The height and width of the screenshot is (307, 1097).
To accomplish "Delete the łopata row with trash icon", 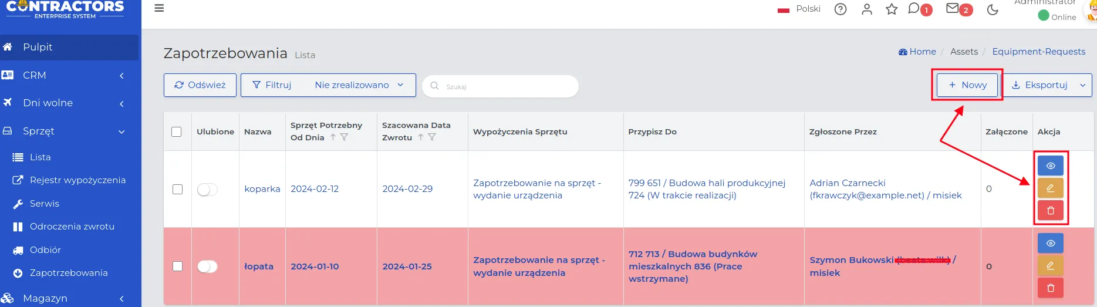I will click(1050, 288).
